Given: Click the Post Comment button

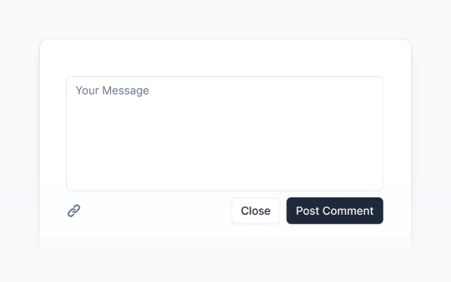Looking at the screenshot, I should coord(334,211).
